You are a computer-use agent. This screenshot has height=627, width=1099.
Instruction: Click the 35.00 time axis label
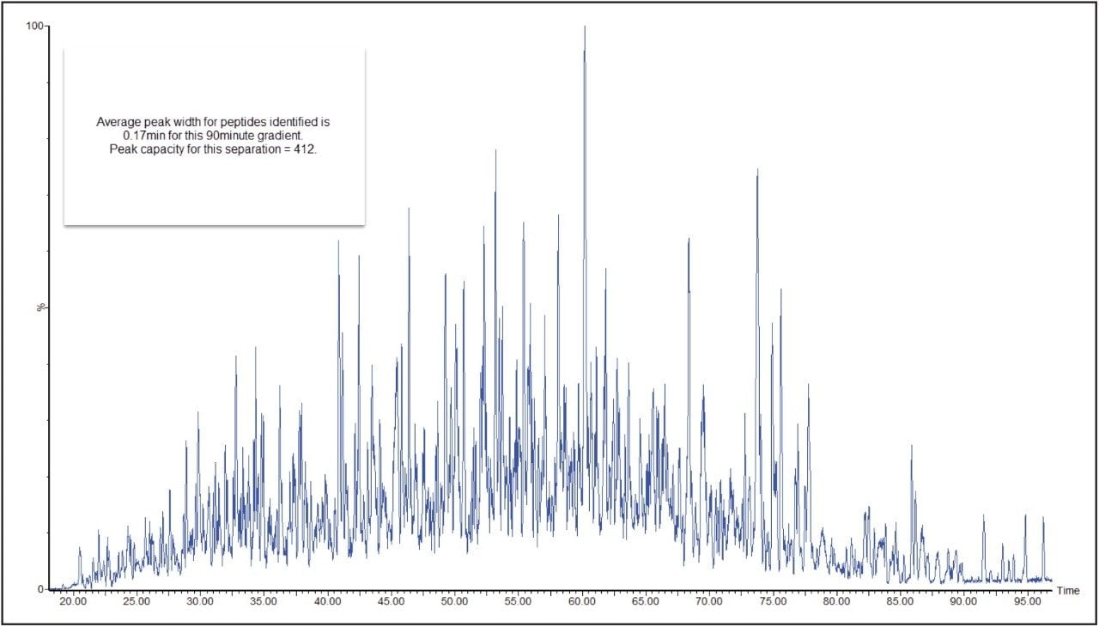coord(263,602)
